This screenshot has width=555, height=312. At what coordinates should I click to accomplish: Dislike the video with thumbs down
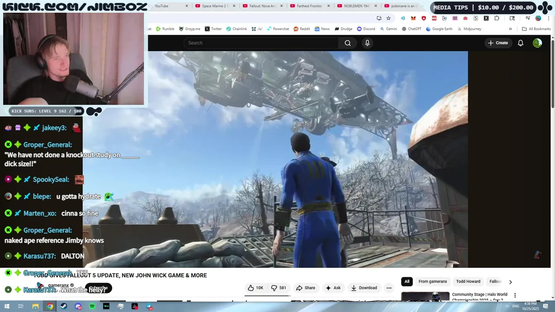click(278, 288)
